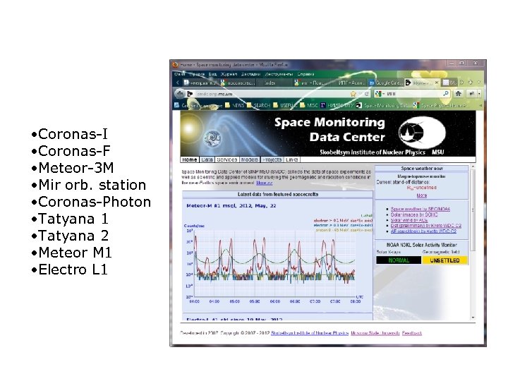Select the Home site navigation tab
Viewport: 508px width, 381px height.
click(x=189, y=159)
